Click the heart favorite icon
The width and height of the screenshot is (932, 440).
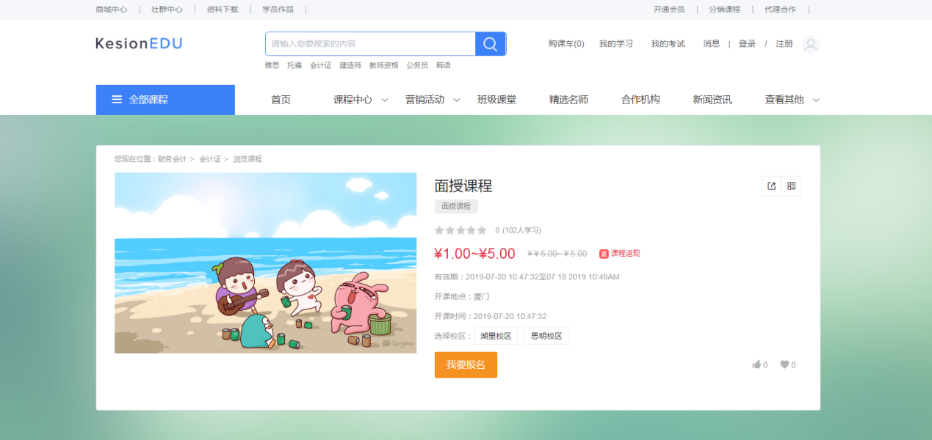click(x=785, y=364)
